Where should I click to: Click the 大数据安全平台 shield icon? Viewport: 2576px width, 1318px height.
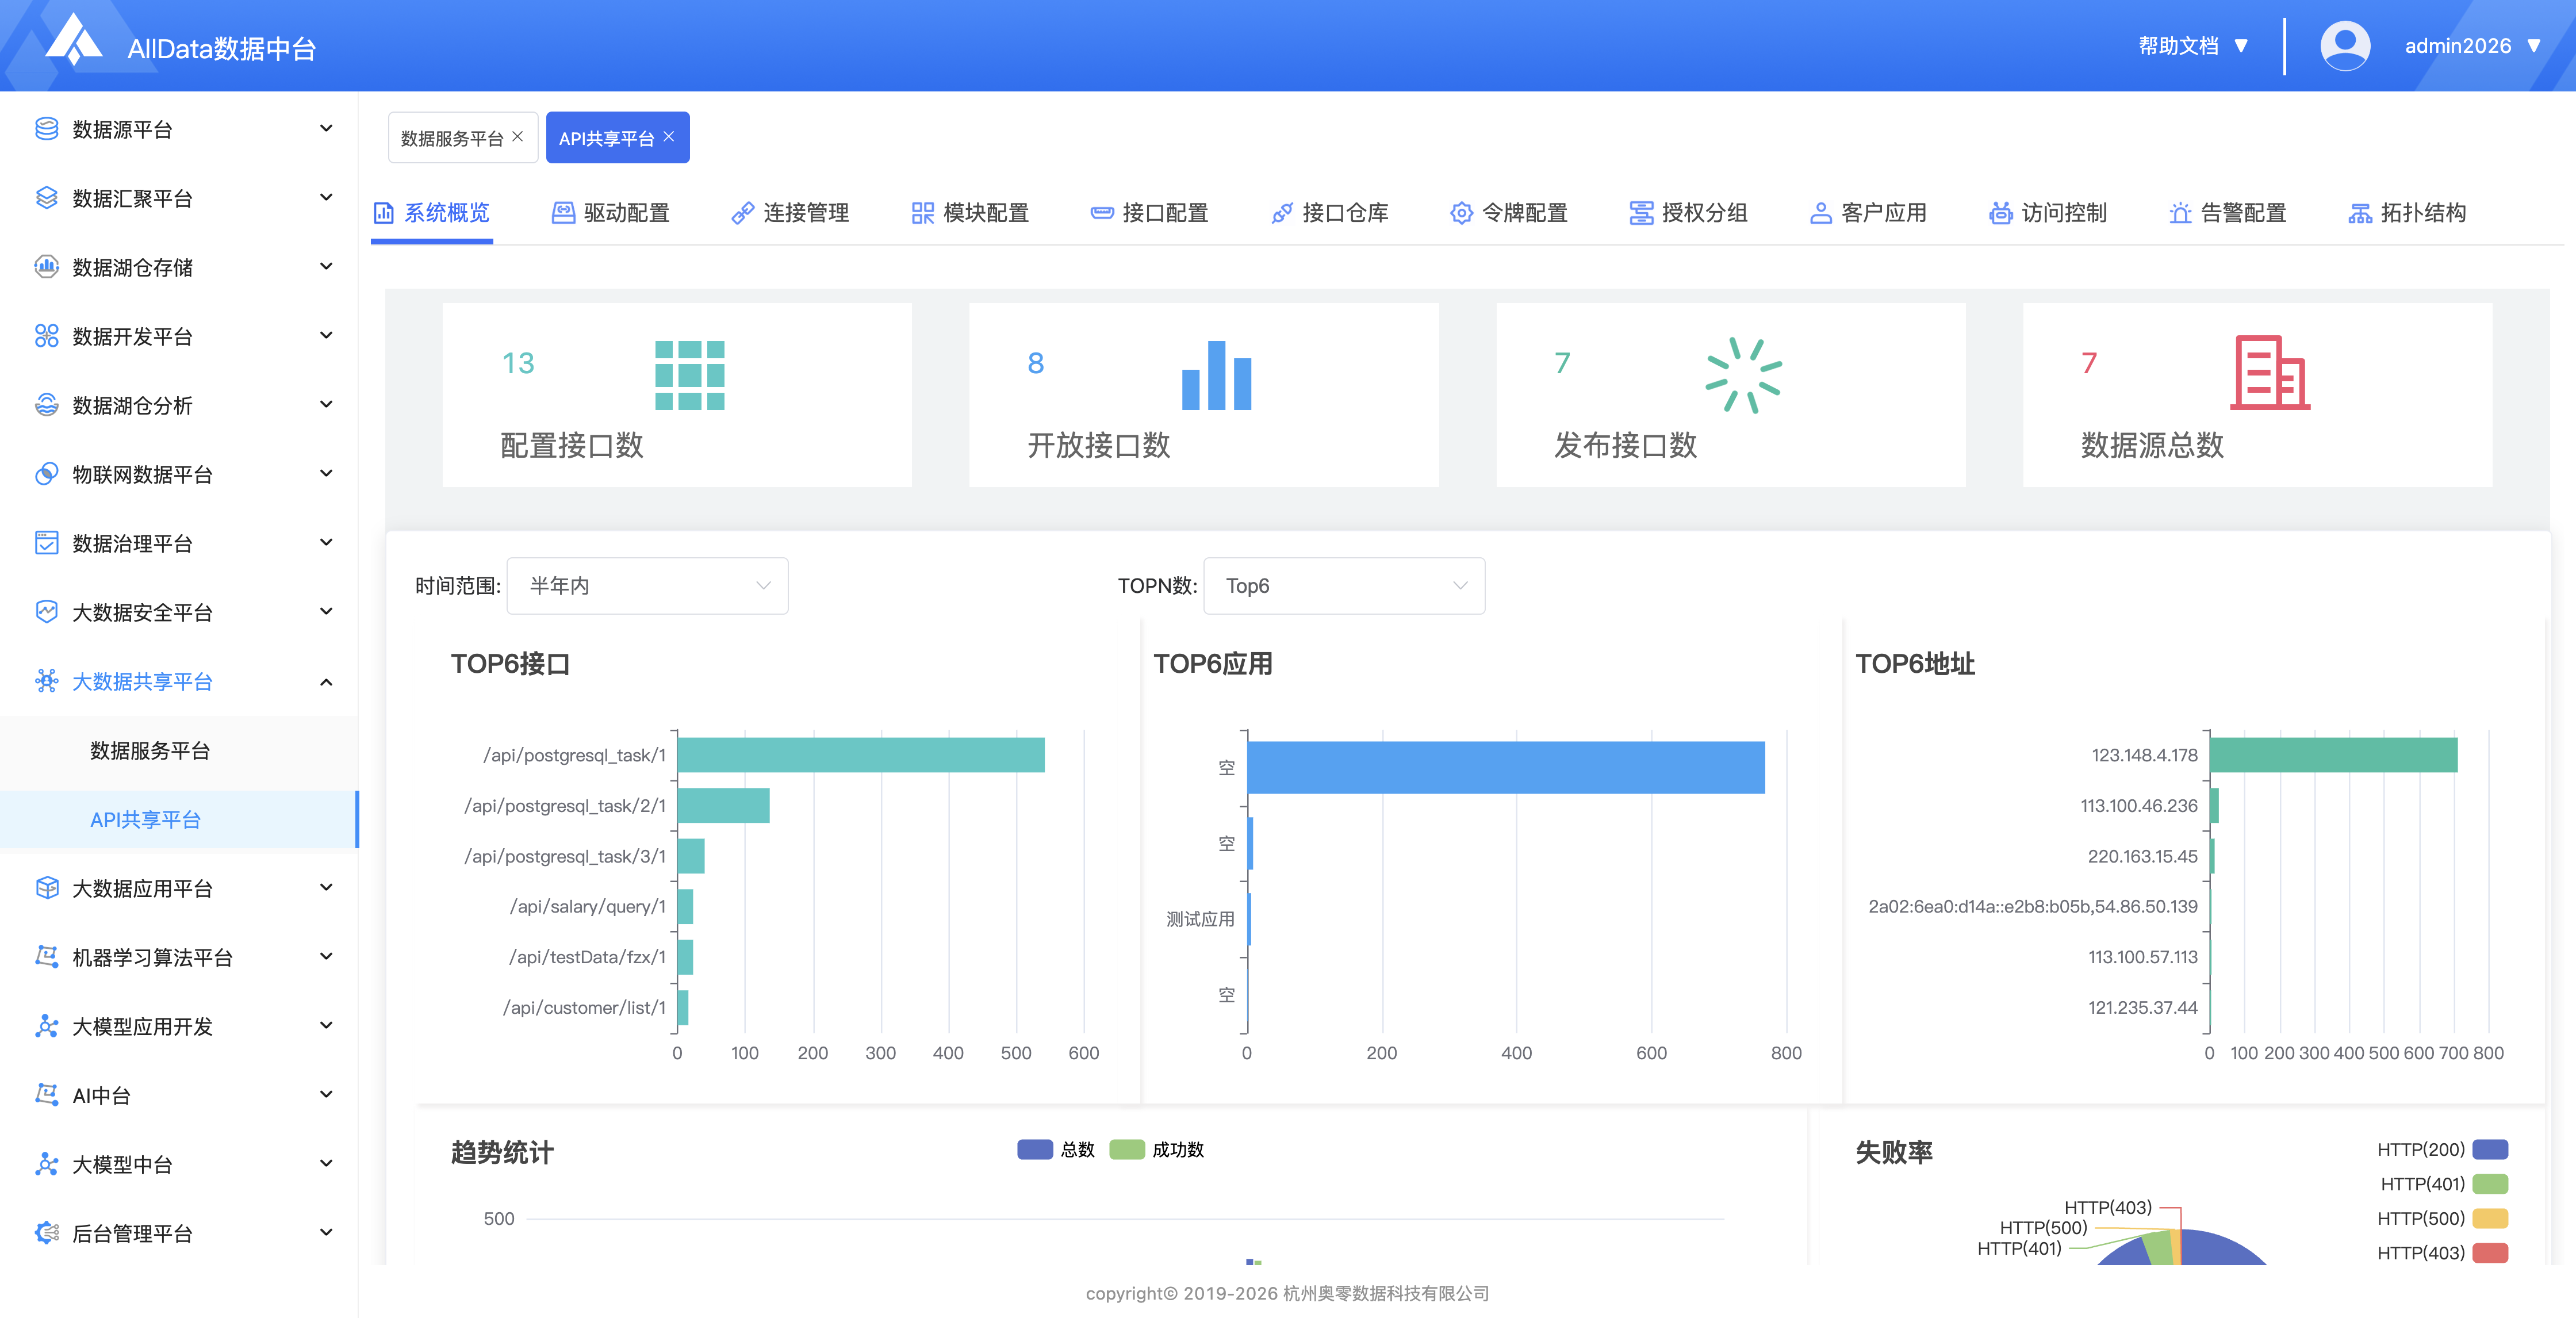46,612
